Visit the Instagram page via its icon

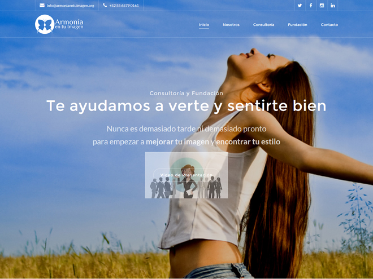(x=322, y=6)
